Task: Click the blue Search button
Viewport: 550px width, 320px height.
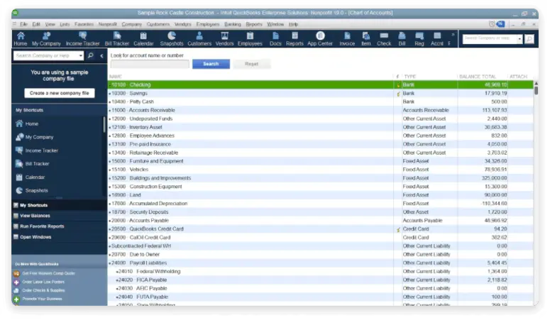Action: (211, 64)
